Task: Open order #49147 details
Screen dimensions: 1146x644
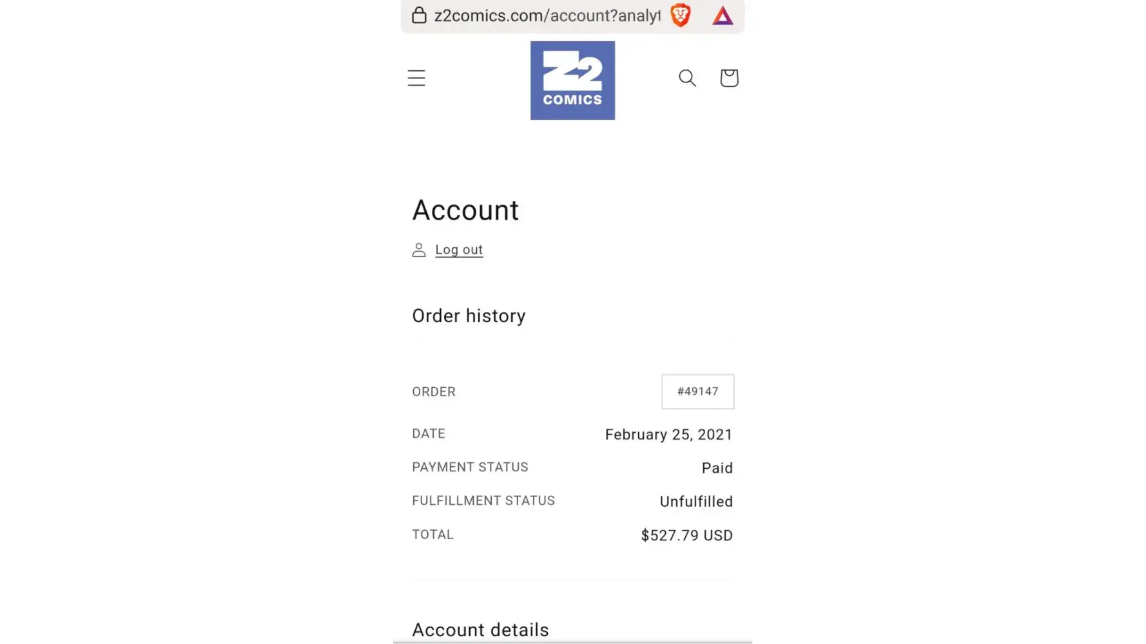Action: 697,392
